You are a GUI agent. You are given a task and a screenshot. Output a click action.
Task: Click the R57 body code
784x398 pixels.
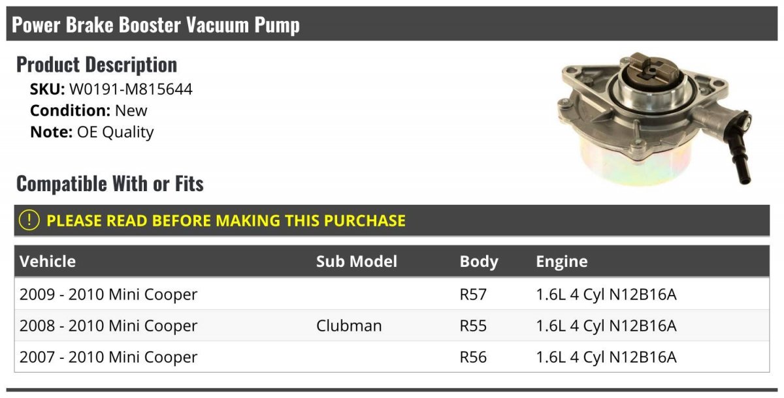coord(473,294)
